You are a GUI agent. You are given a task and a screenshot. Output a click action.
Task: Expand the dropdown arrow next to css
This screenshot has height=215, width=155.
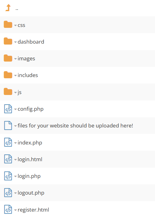click(15, 25)
